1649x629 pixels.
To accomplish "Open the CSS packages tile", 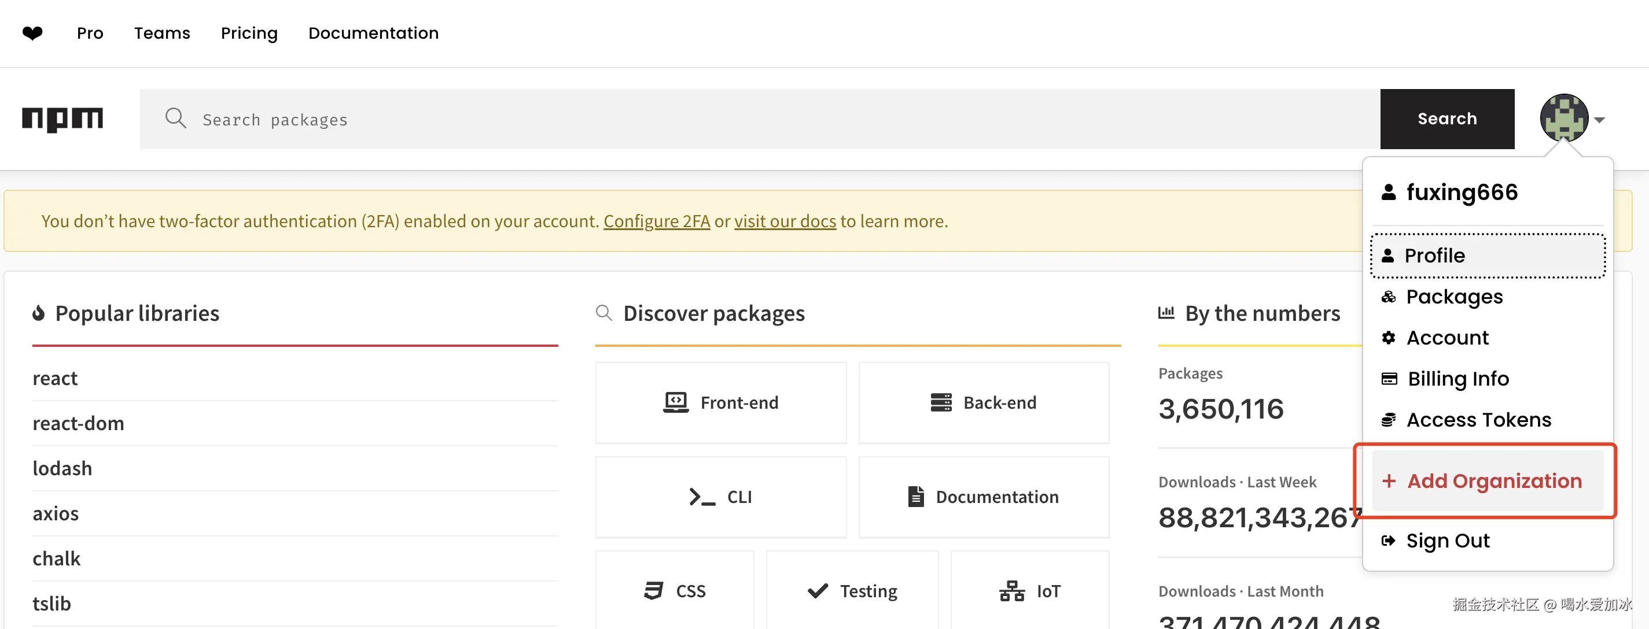I will click(674, 591).
